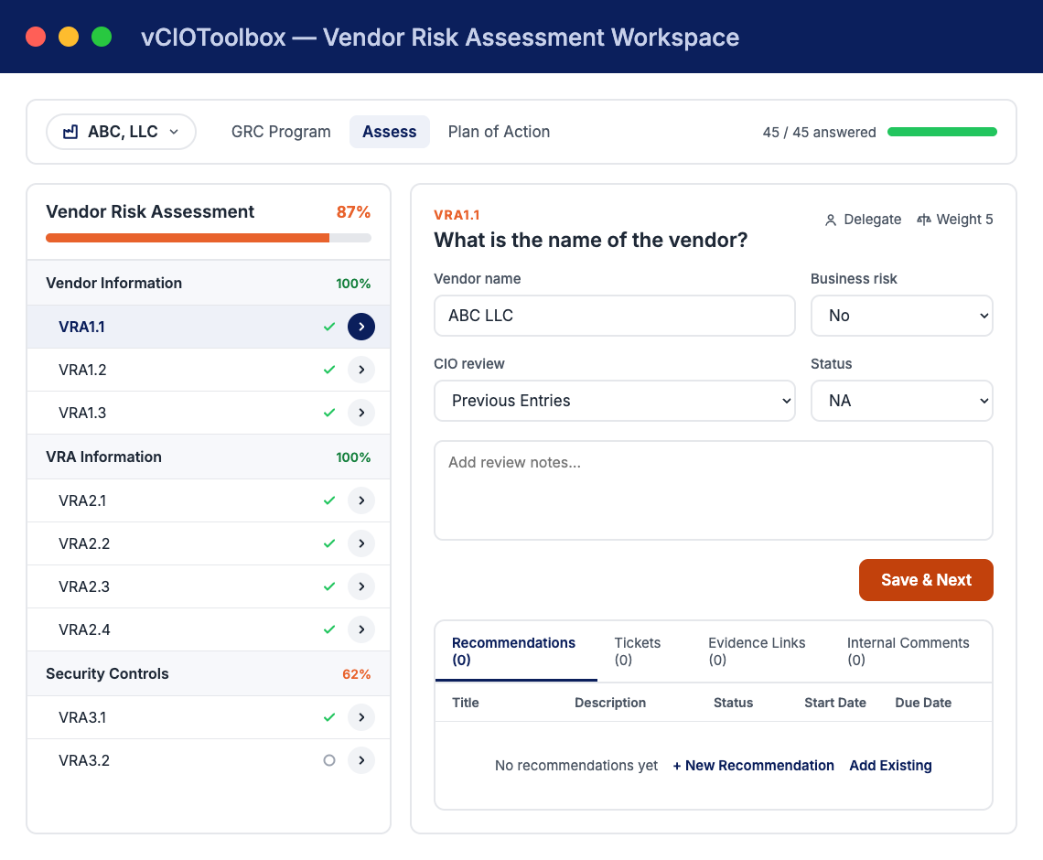Click the 45 / 45 answered text
Viewport: 1043px width, 860px height.
(x=819, y=133)
